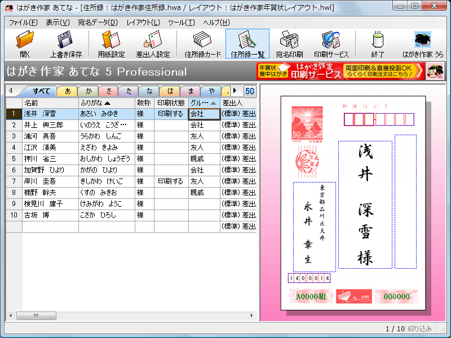The image size is (451, 338).
Task: Open the レイアウト(L) menu
Action: tap(143, 23)
